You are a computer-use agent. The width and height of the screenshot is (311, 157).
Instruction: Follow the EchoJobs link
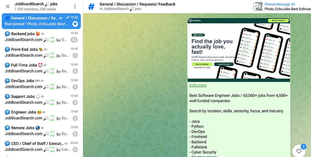[x=198, y=85]
